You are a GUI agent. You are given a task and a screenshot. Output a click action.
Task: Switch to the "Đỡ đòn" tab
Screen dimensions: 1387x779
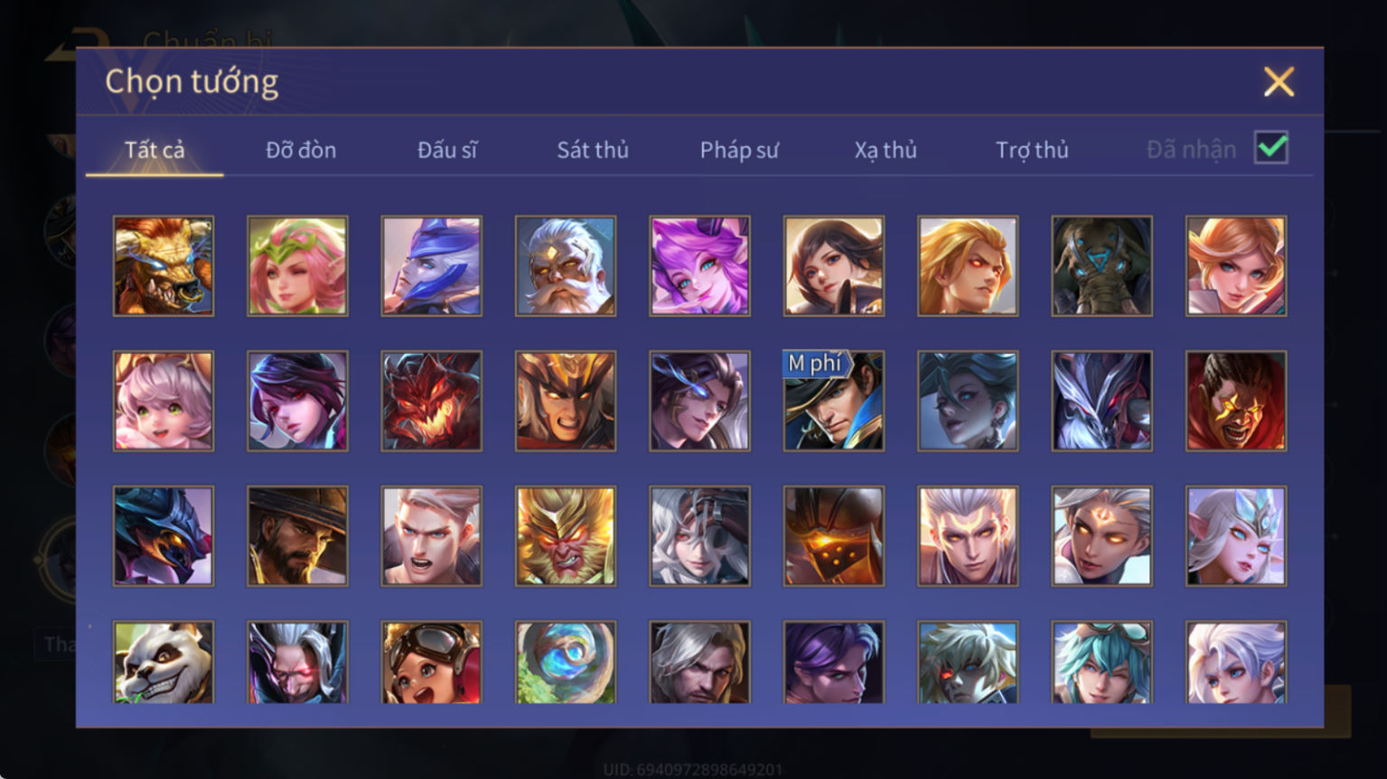(x=301, y=150)
